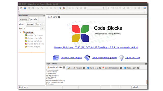Click the open existing project icon
Viewport: 163px width, 91px height.
[x=87, y=58]
